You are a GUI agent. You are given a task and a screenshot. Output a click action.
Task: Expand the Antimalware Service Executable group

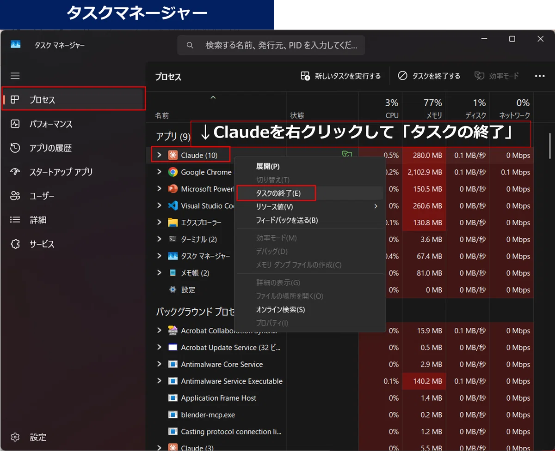point(159,381)
